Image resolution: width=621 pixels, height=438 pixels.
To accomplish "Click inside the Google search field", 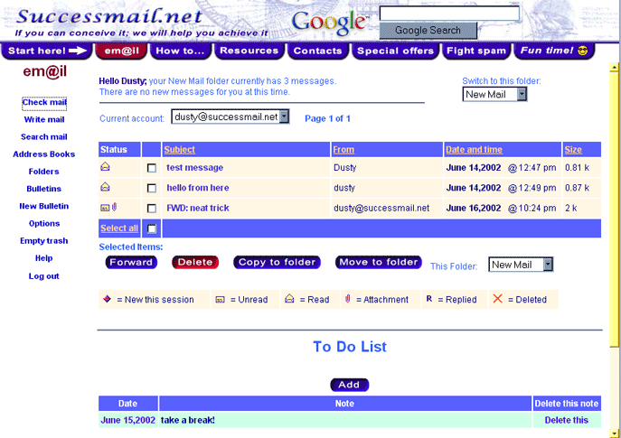I will point(449,13).
